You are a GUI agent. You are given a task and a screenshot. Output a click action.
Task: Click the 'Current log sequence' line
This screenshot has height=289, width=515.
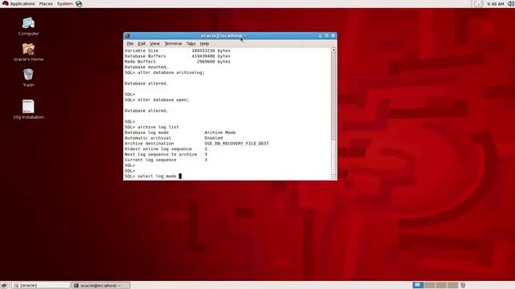coord(166,160)
